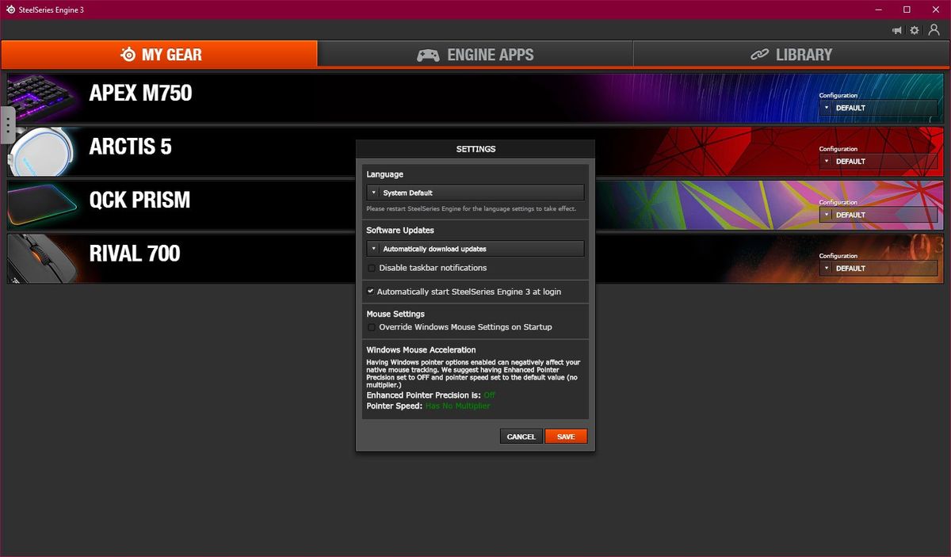Open the Automatically download updates dropdown

coord(475,248)
